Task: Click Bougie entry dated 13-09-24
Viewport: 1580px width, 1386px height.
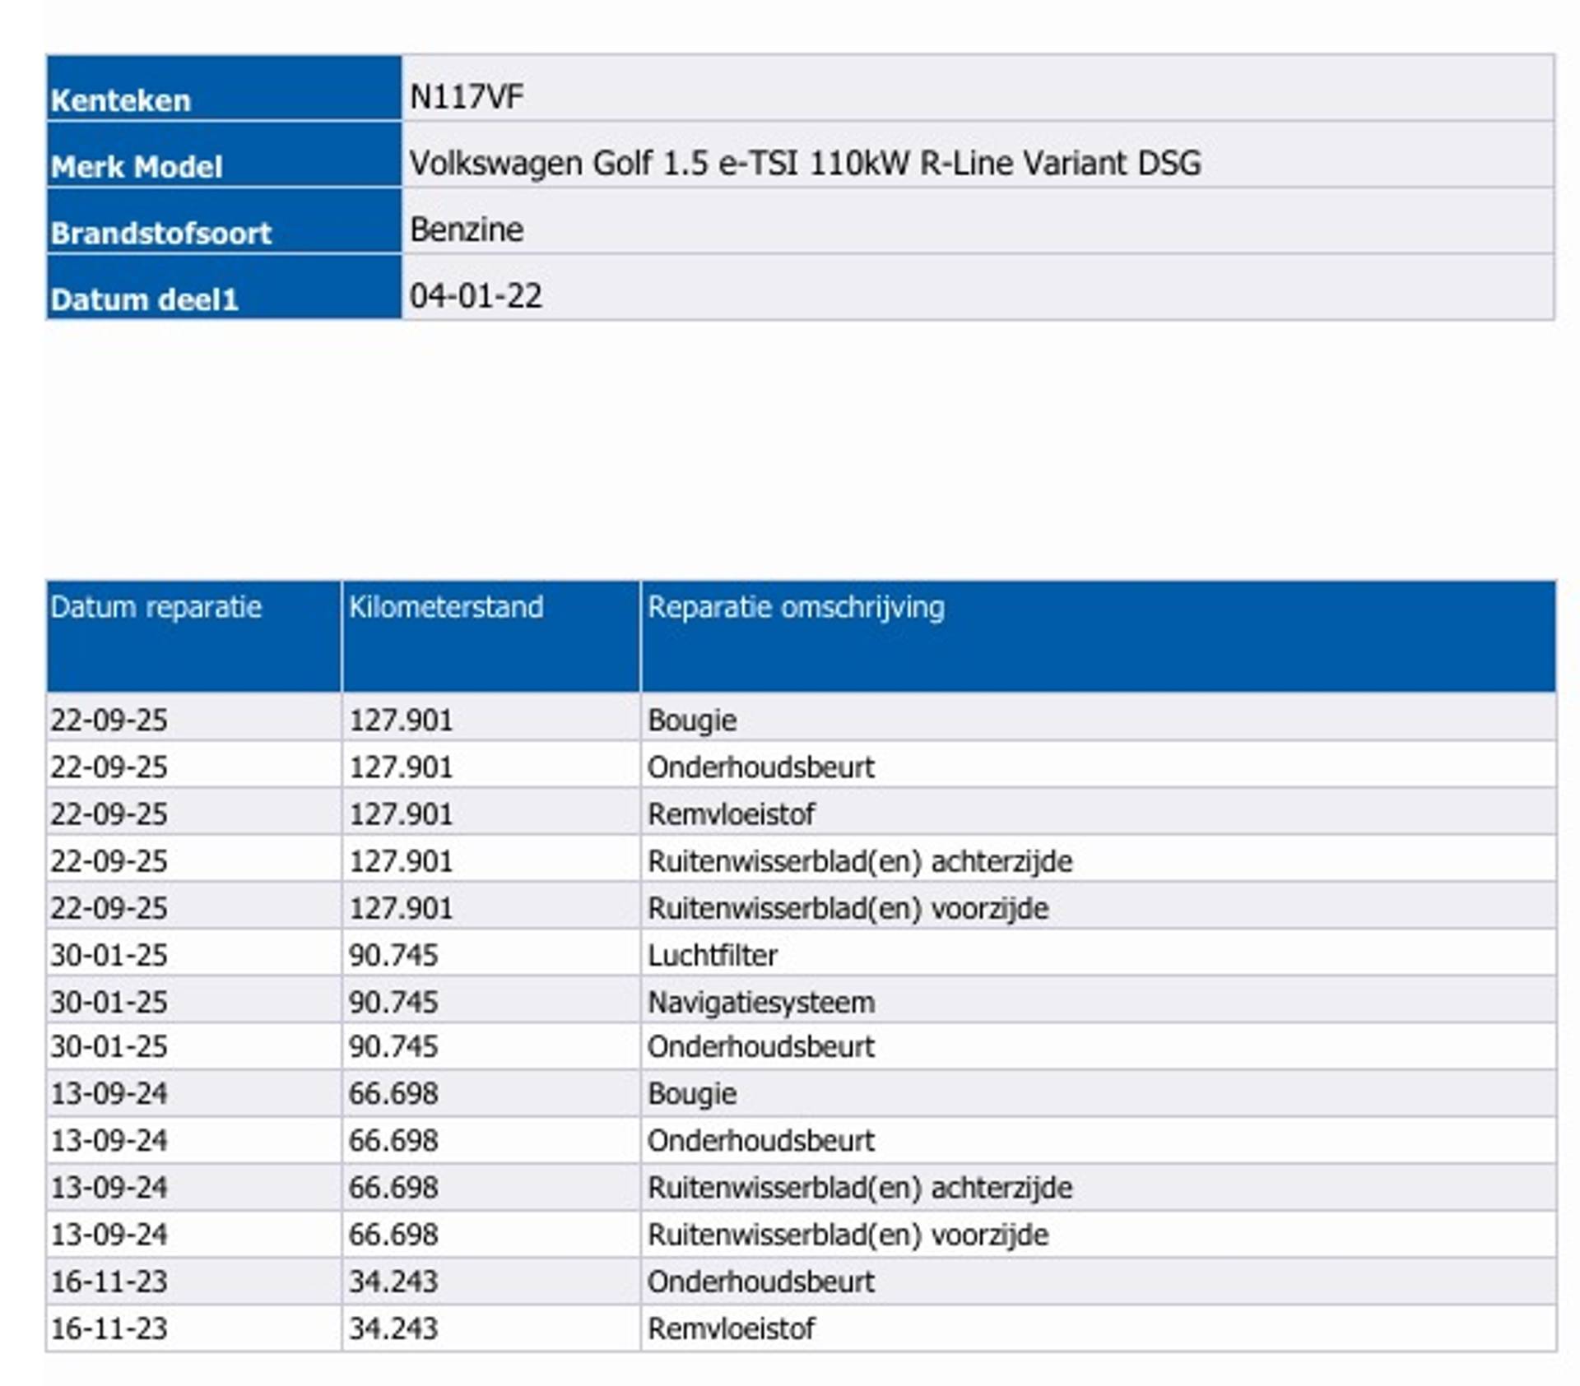Action: [x=691, y=1093]
